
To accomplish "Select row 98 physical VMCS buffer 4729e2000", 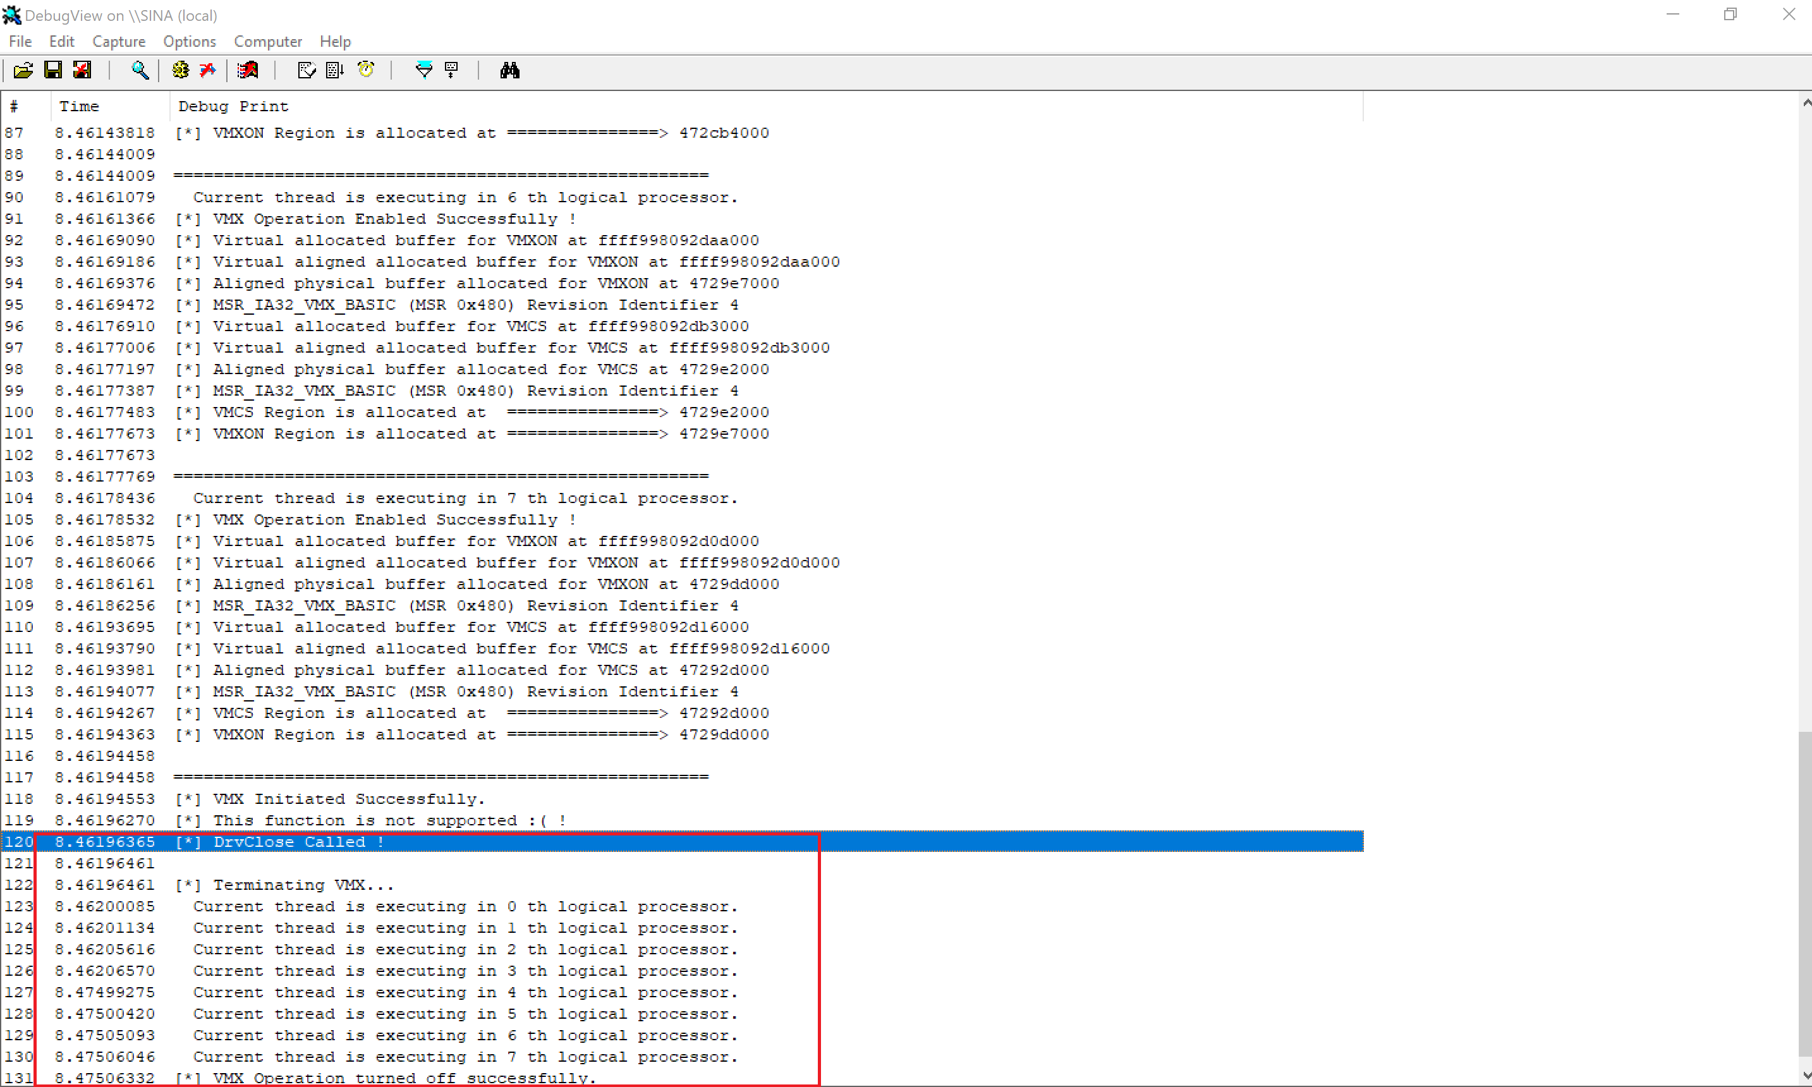I will (682, 369).
